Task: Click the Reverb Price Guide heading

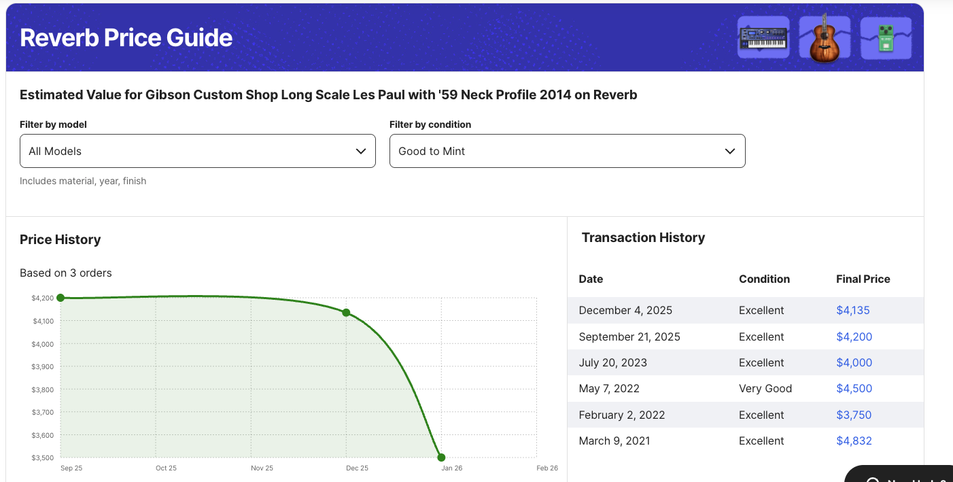Action: click(x=126, y=37)
